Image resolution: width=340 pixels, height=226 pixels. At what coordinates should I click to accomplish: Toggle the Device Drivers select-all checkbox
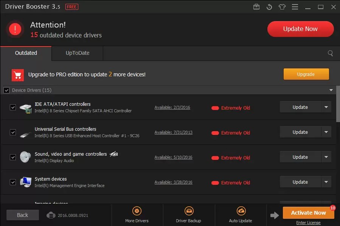coord(6,90)
